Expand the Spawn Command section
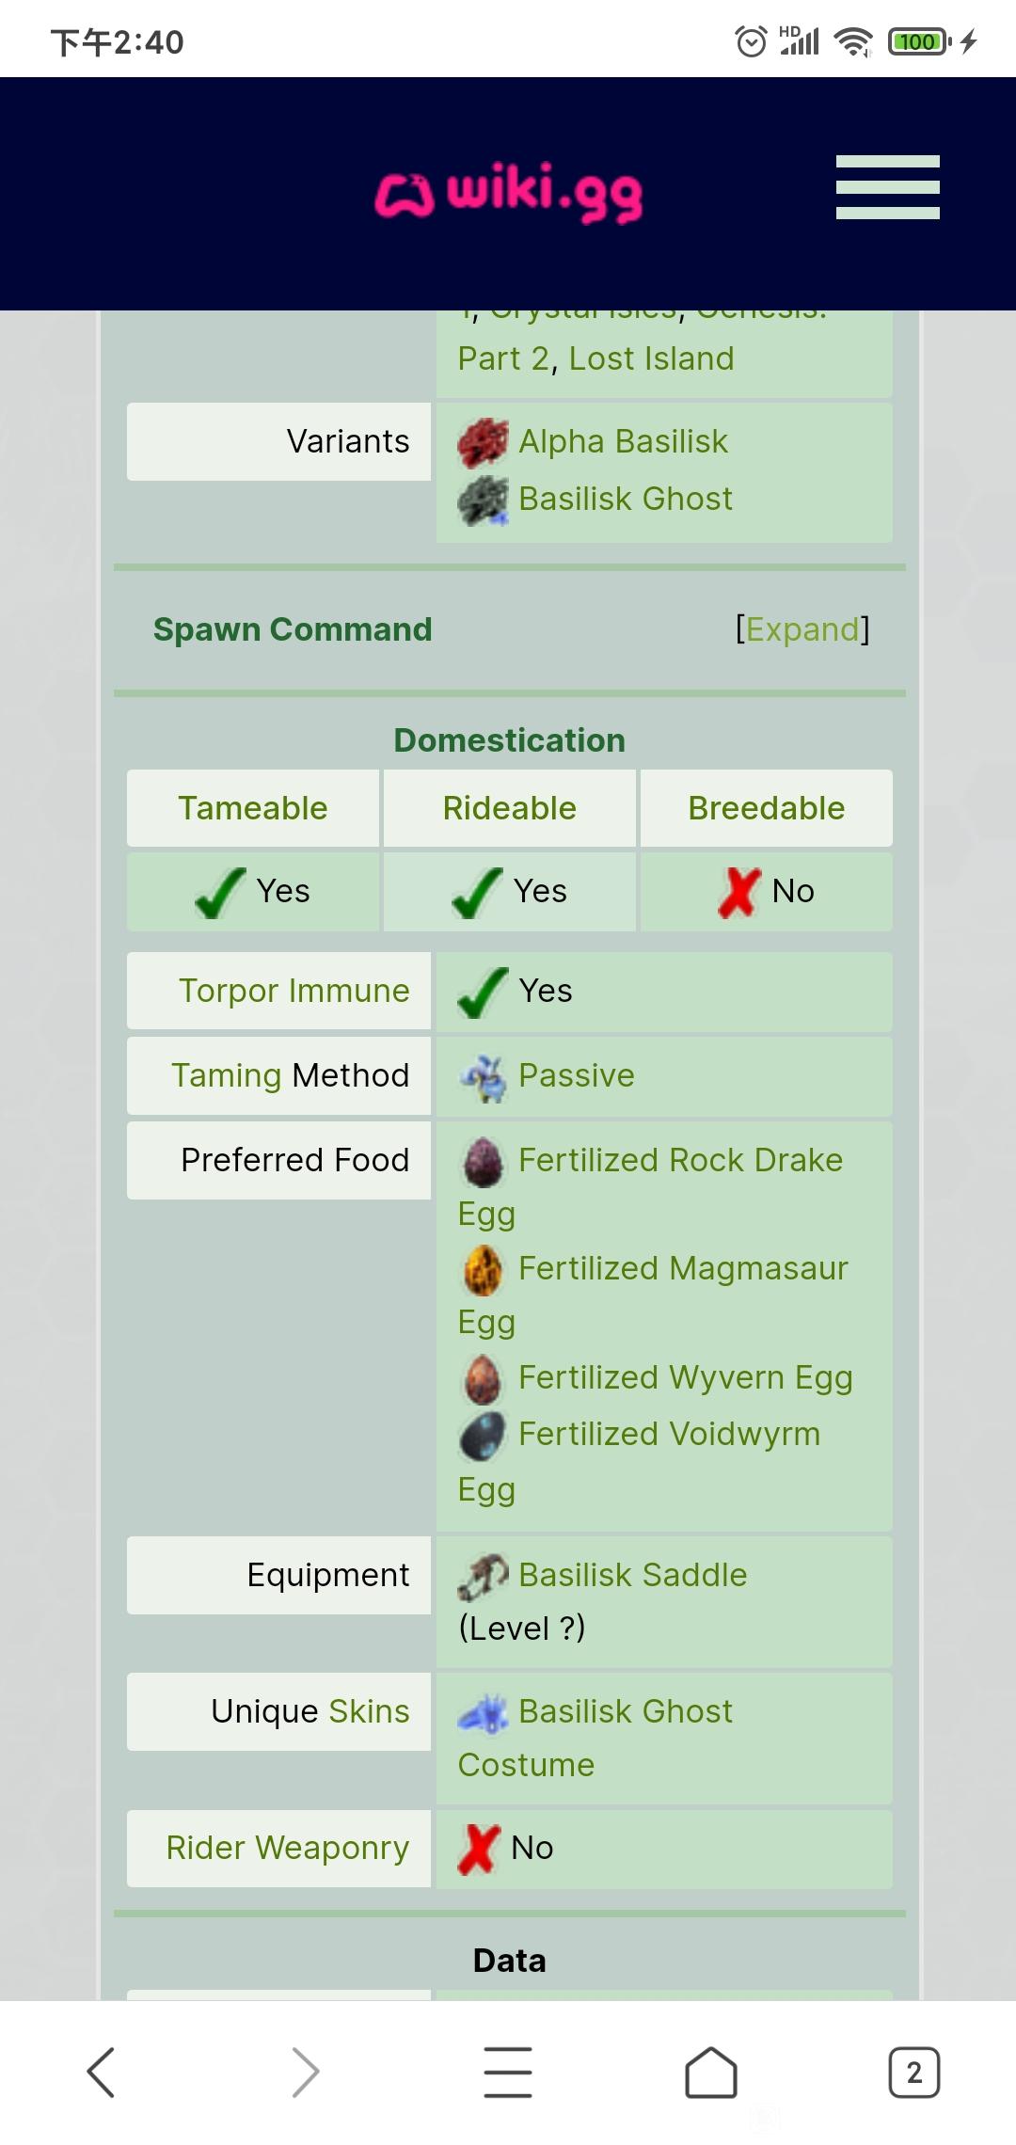 [802, 629]
